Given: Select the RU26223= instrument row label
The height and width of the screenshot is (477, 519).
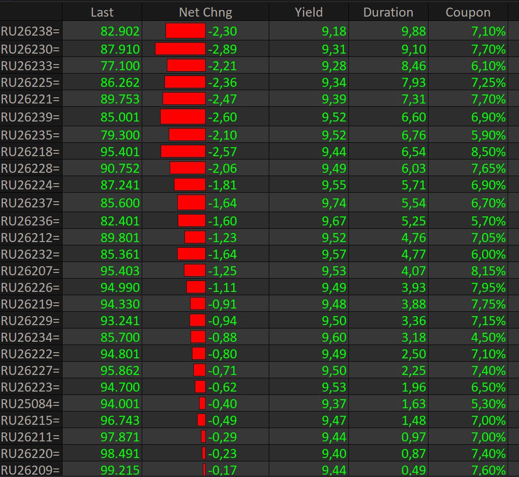Looking at the screenshot, I should pos(30,387).
